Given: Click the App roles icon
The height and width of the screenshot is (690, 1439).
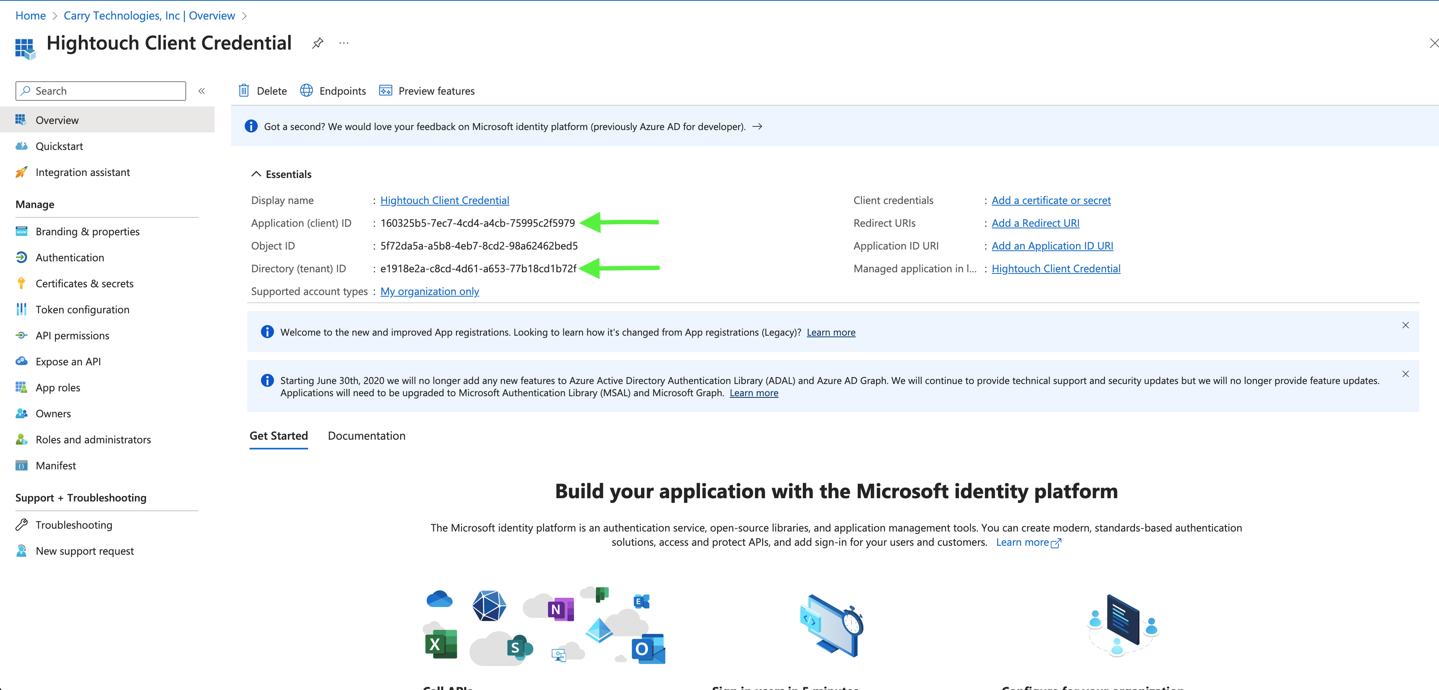Looking at the screenshot, I should [21, 387].
